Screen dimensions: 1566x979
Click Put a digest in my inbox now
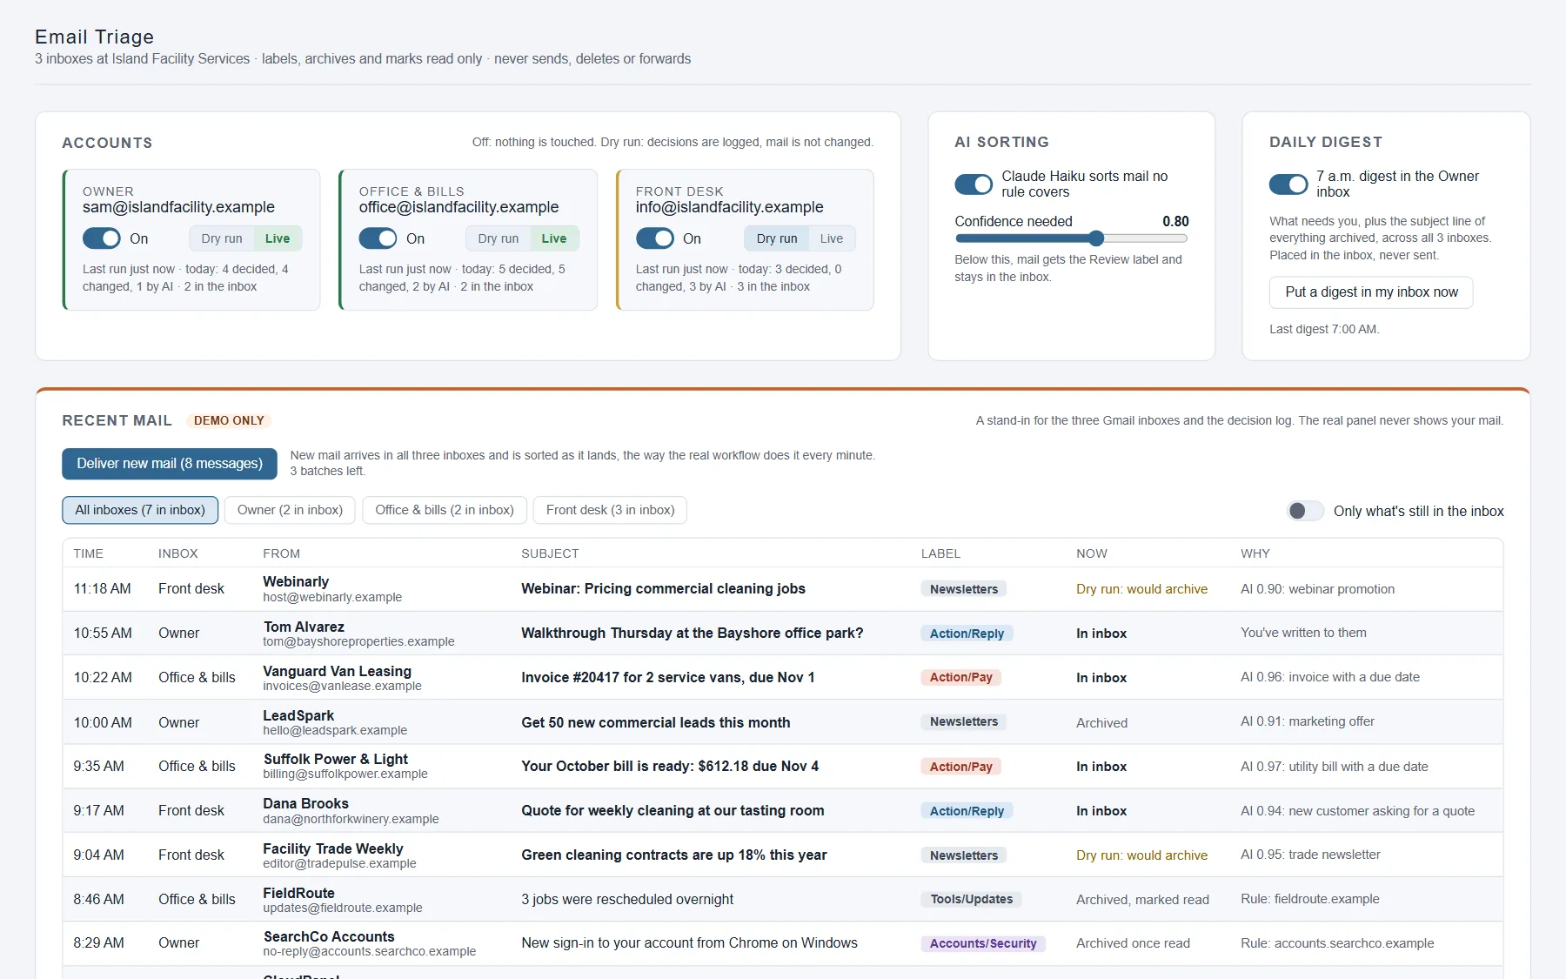pos(1371,292)
